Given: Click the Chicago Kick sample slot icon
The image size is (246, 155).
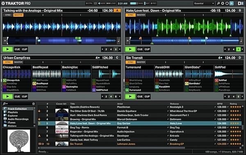Looking at the screenshot, I should tap(5, 80).
